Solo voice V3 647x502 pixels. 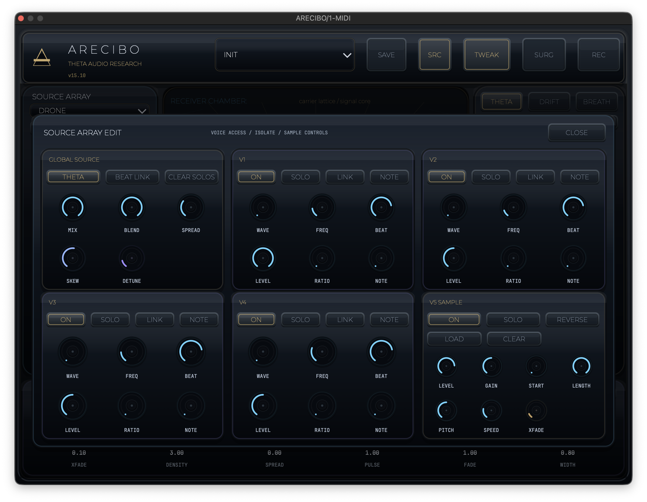[x=110, y=320]
